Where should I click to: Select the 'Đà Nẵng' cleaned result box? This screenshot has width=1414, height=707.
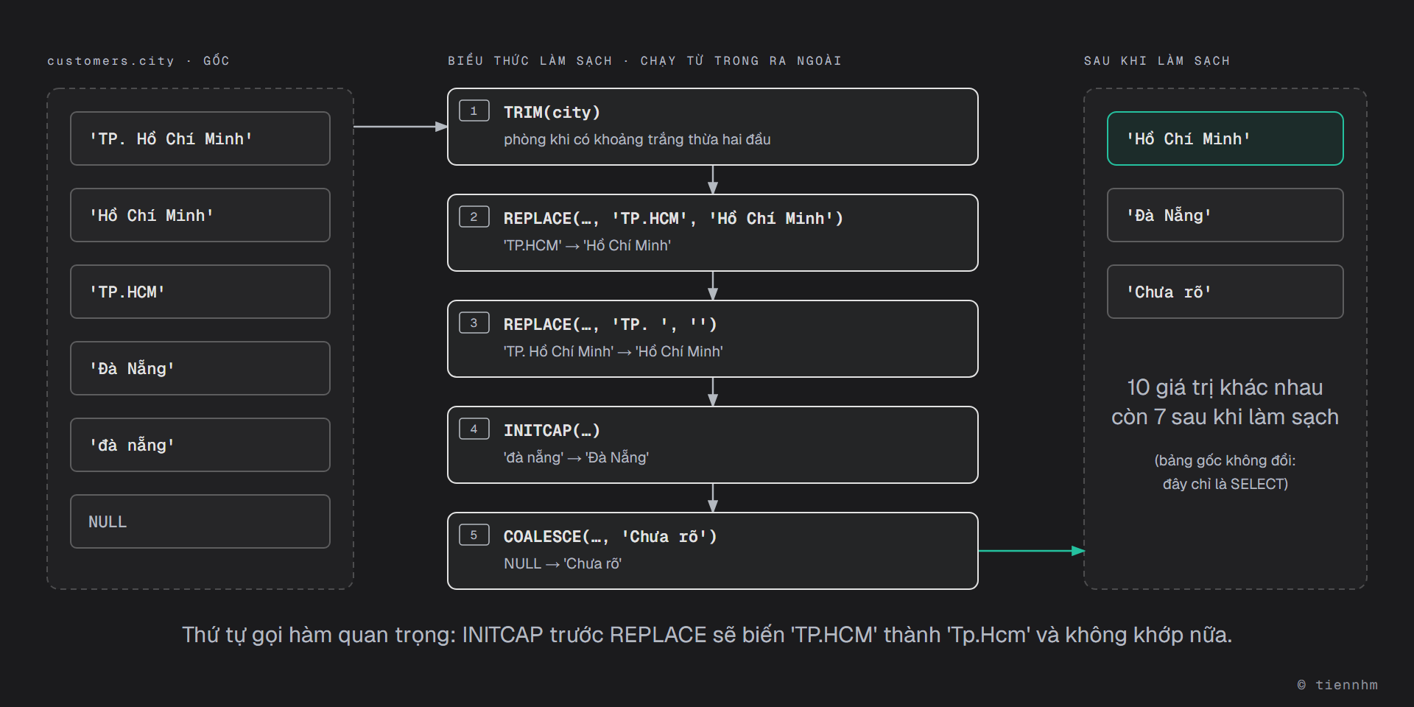click(x=1225, y=215)
